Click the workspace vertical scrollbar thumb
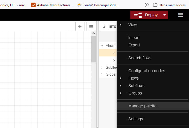The width and height of the screenshot is (189, 128). point(94,49)
